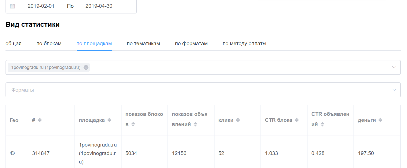Sort by показов блоков column
This screenshot has width=407, height=168.
click(x=133, y=124)
